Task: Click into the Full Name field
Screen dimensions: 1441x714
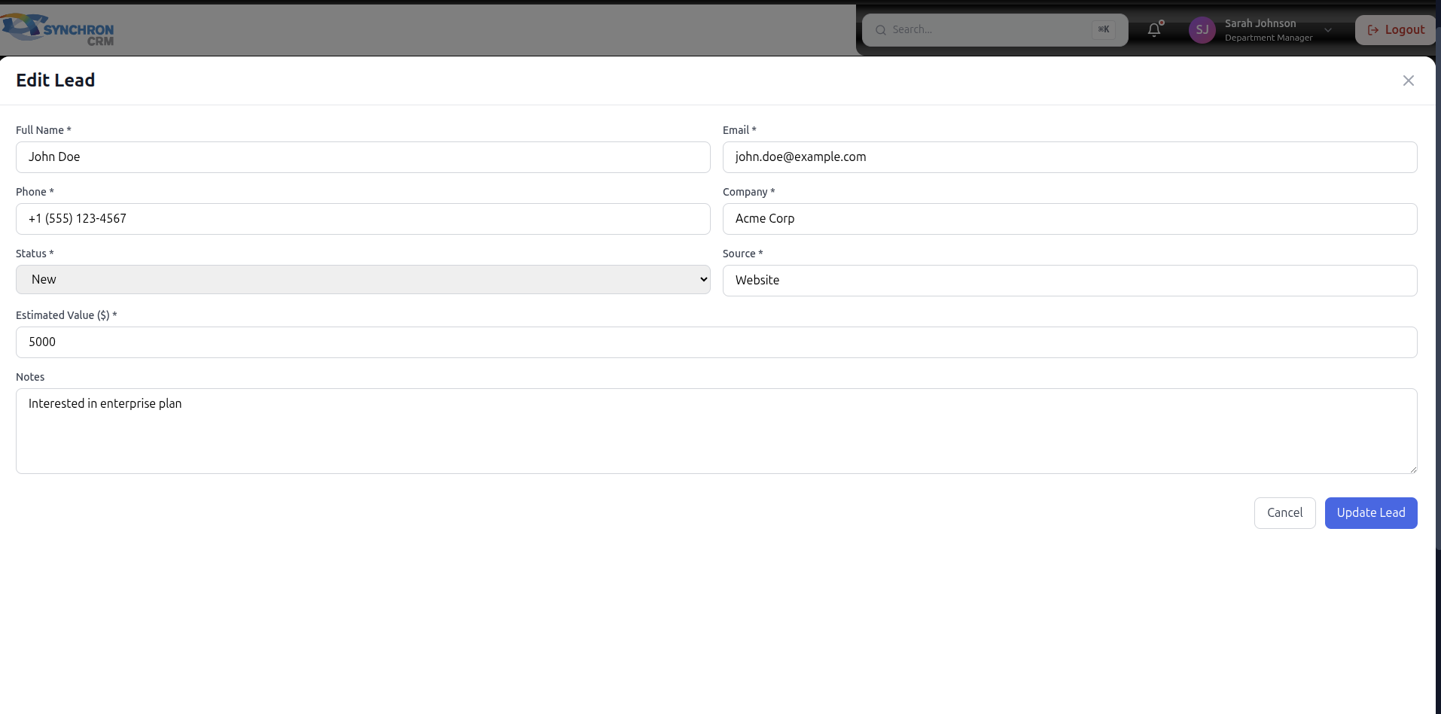Action: tap(363, 157)
